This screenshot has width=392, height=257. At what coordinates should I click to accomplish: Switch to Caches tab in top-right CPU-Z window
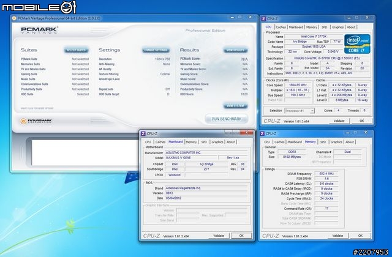coord(281,27)
